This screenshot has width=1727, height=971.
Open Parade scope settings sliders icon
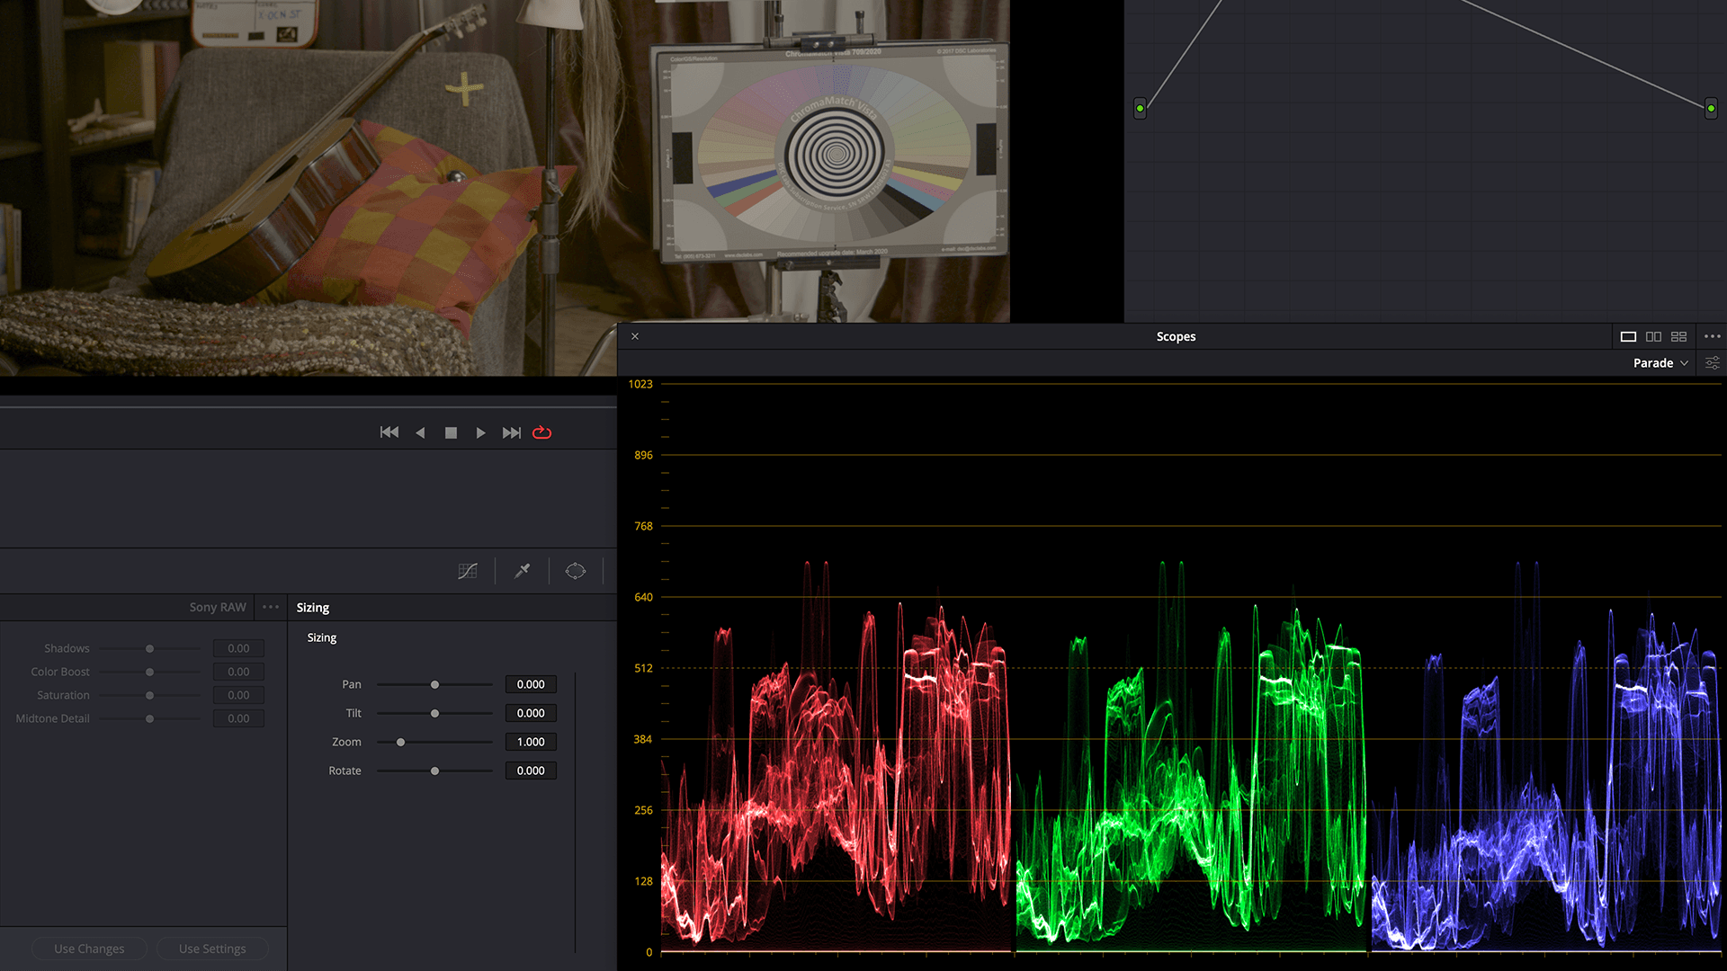[1712, 363]
